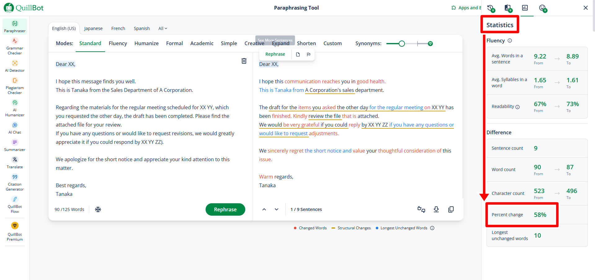
Task: Expand the All languages dropdown
Action: [163, 28]
